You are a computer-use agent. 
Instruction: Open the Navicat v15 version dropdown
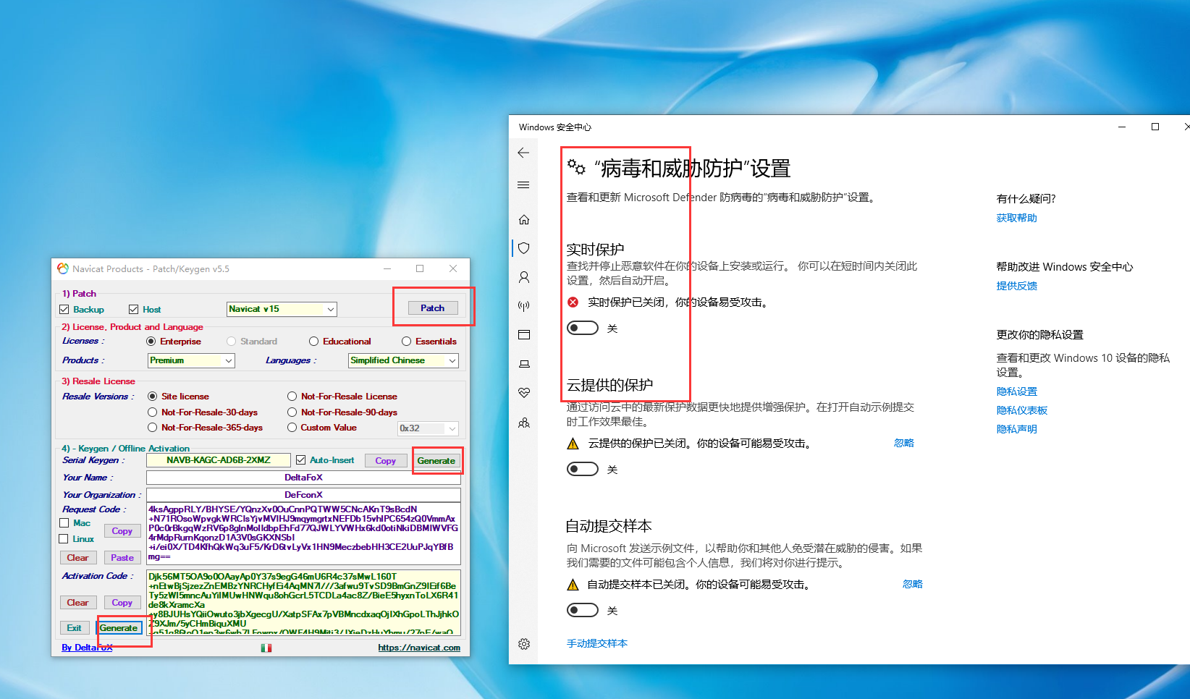(x=282, y=309)
